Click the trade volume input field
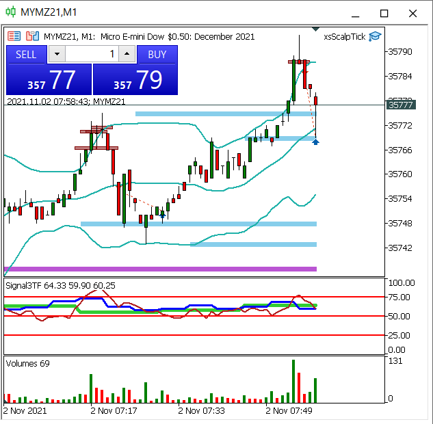 click(x=92, y=54)
